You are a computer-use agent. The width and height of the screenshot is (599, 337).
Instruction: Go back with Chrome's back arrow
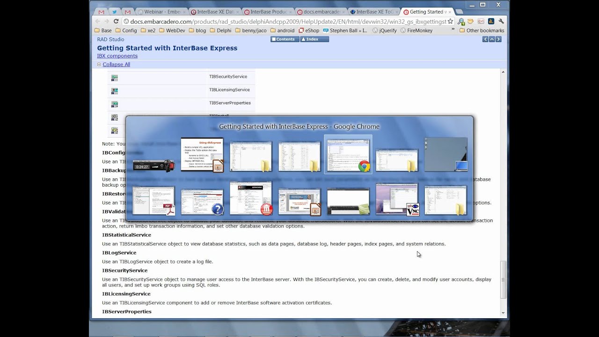click(x=98, y=21)
